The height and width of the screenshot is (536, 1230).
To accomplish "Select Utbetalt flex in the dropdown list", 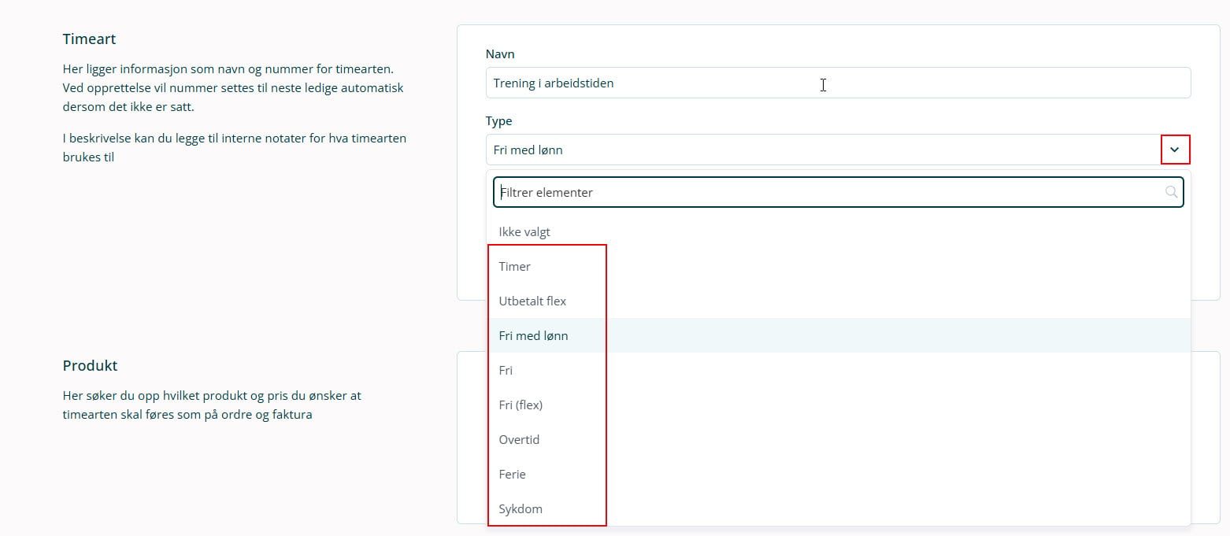I will 532,301.
